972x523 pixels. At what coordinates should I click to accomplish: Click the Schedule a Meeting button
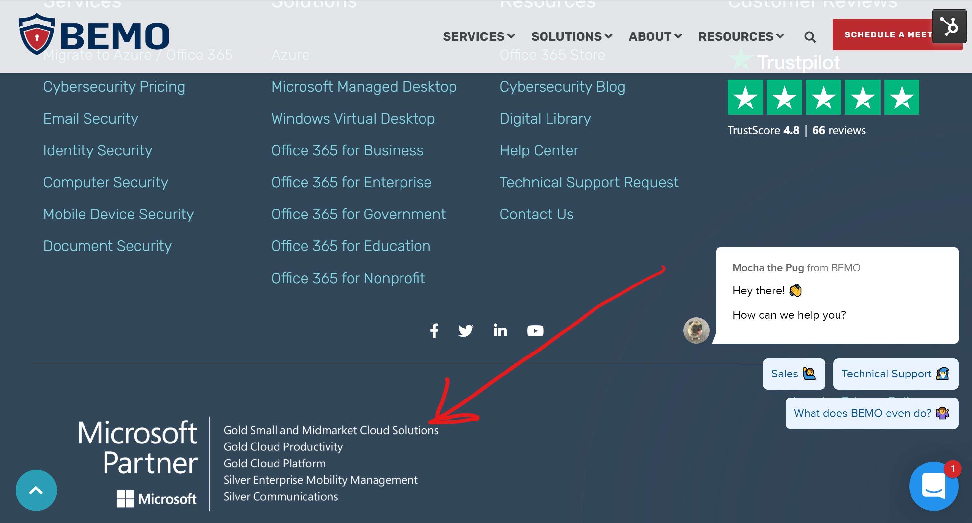[883, 35]
